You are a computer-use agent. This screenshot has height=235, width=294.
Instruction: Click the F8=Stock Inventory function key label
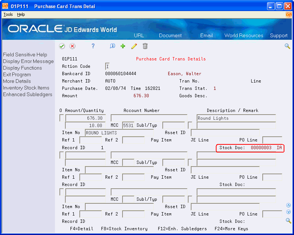tap(124, 229)
